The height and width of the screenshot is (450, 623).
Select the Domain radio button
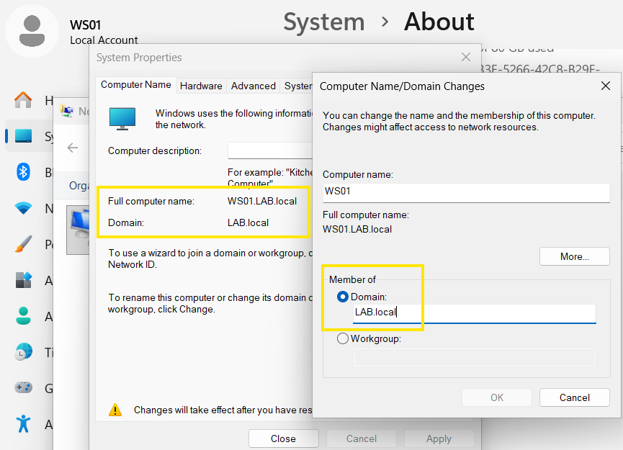point(343,297)
